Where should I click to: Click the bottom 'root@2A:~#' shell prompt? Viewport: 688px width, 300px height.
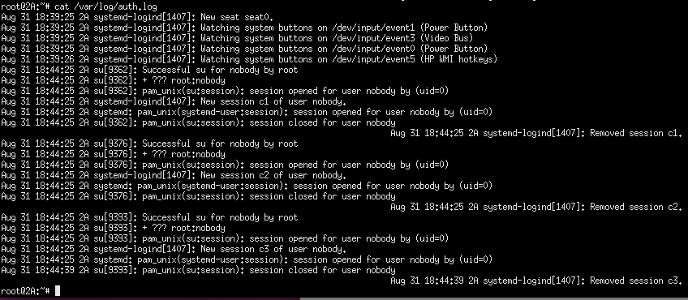point(25,291)
